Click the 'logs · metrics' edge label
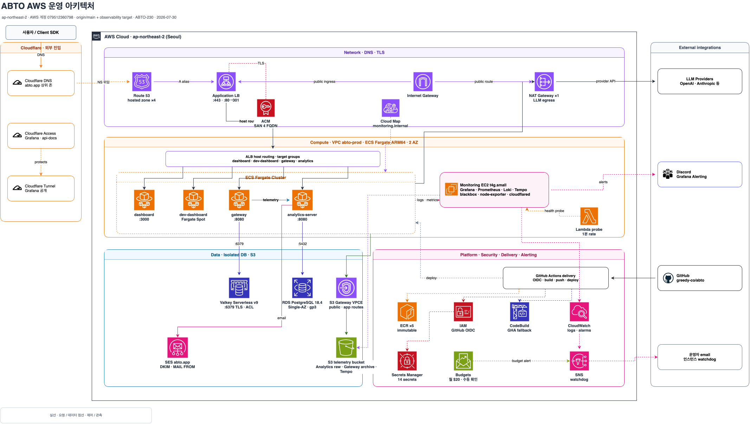This screenshot has height=424, width=750. [427, 200]
